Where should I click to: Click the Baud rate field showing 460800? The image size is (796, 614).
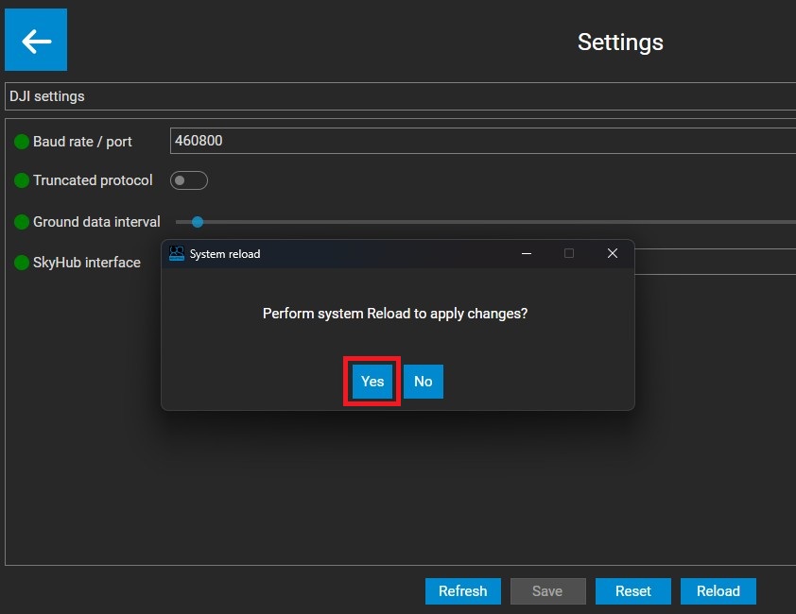(x=483, y=141)
